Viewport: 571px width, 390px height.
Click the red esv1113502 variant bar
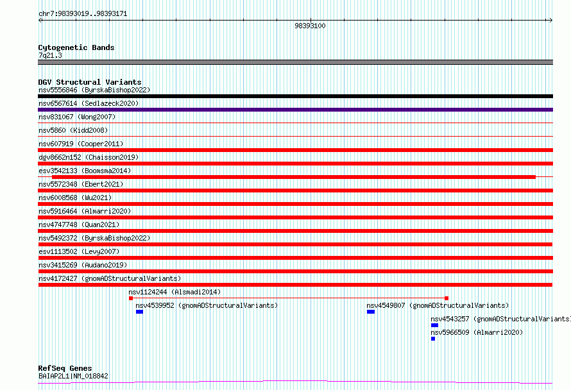point(295,258)
